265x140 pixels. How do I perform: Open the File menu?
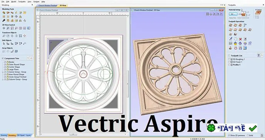[3, 2]
